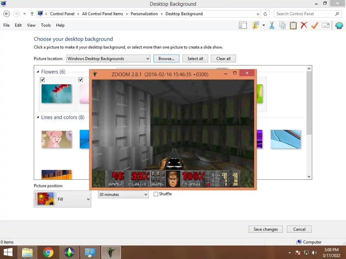Click the preview pane layout icon

coord(243,25)
